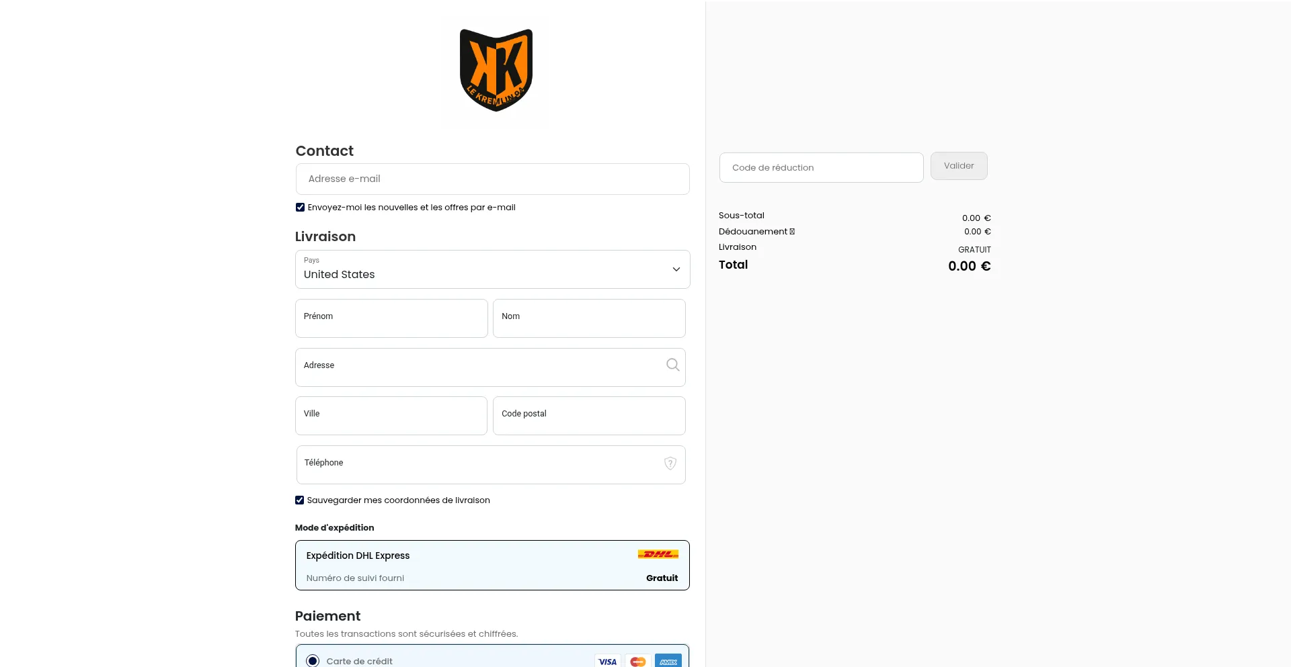Screen dimensions: 1291x667
Task: Click the phone help shield icon
Action: (x=670, y=463)
